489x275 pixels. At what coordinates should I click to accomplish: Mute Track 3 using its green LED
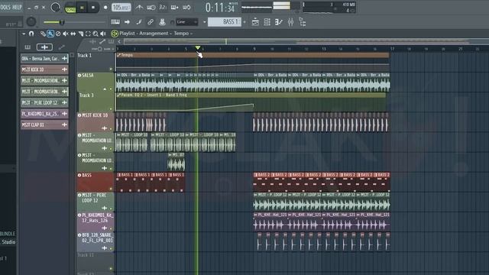(x=111, y=108)
